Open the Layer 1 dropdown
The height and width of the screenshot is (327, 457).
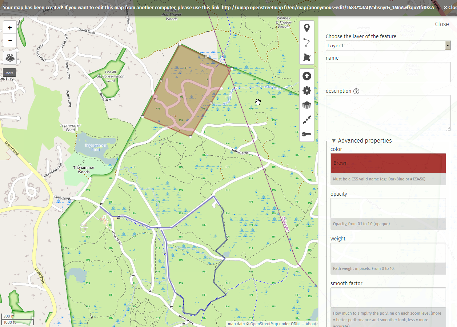point(388,45)
